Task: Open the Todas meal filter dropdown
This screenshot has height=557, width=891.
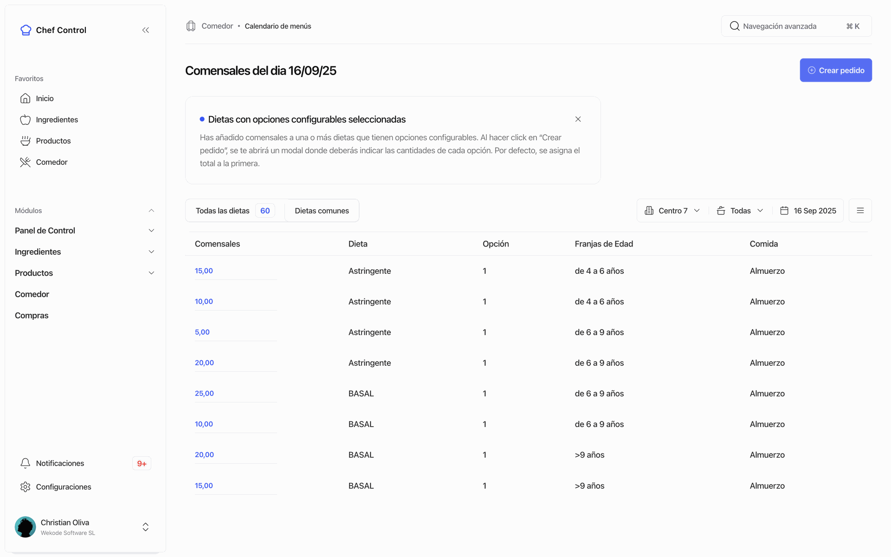Action: coord(740,211)
